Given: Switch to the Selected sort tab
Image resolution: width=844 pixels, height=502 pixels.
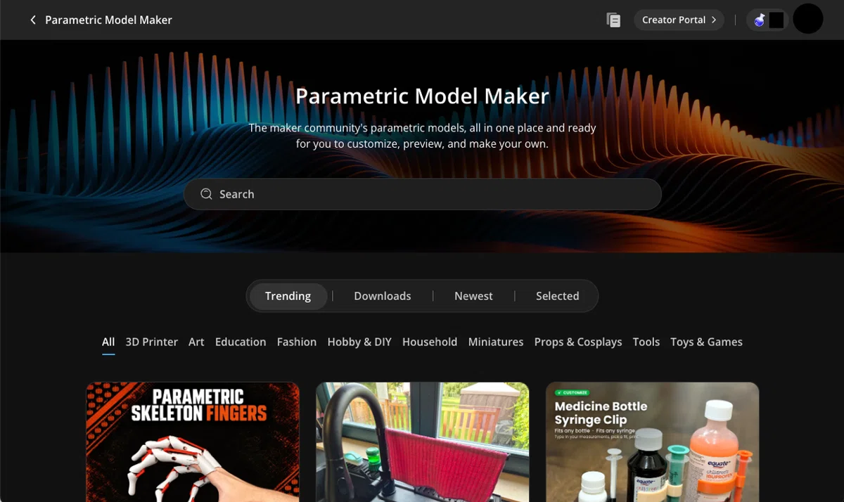Looking at the screenshot, I should (x=557, y=296).
